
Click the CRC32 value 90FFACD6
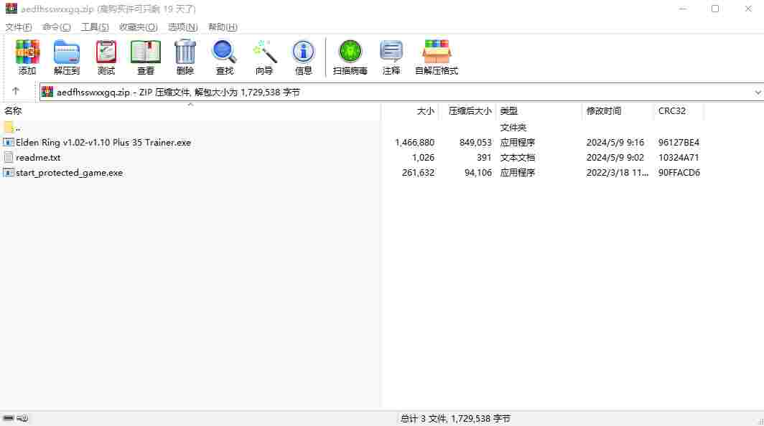click(679, 173)
